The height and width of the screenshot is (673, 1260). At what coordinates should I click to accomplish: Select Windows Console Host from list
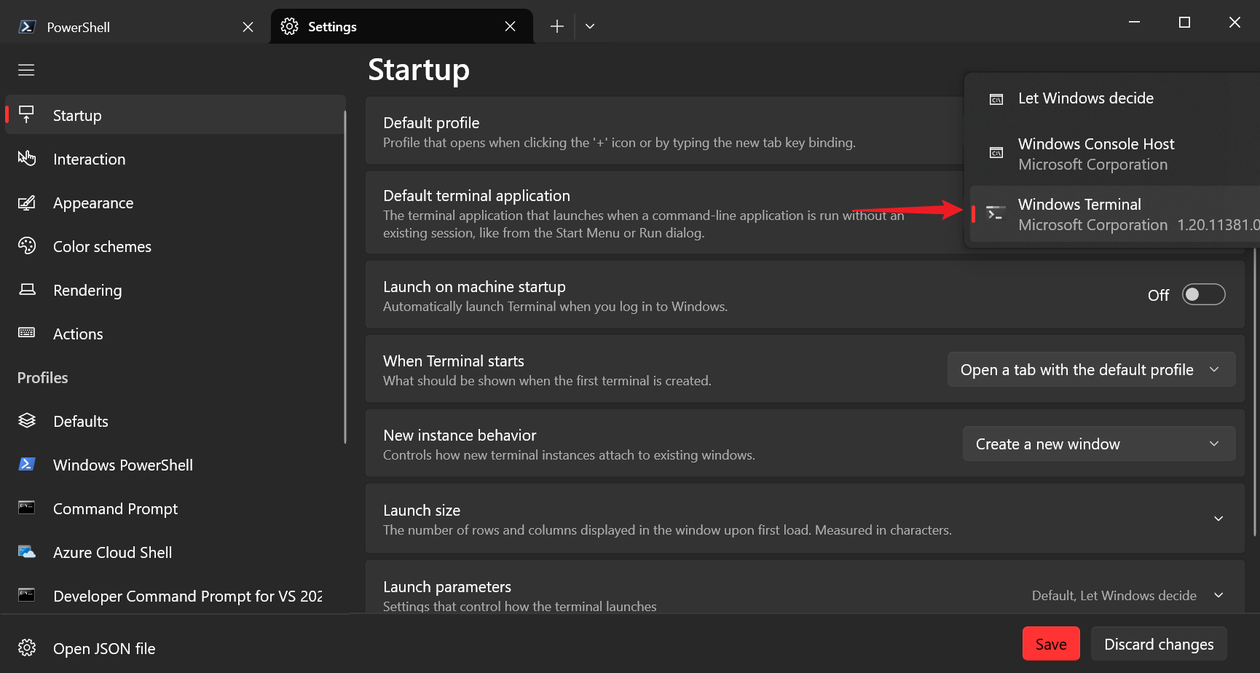point(1095,154)
